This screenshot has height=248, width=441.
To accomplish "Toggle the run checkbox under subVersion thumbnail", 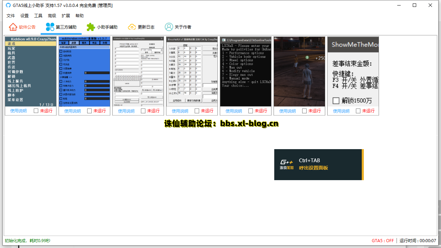I will pos(90,111).
